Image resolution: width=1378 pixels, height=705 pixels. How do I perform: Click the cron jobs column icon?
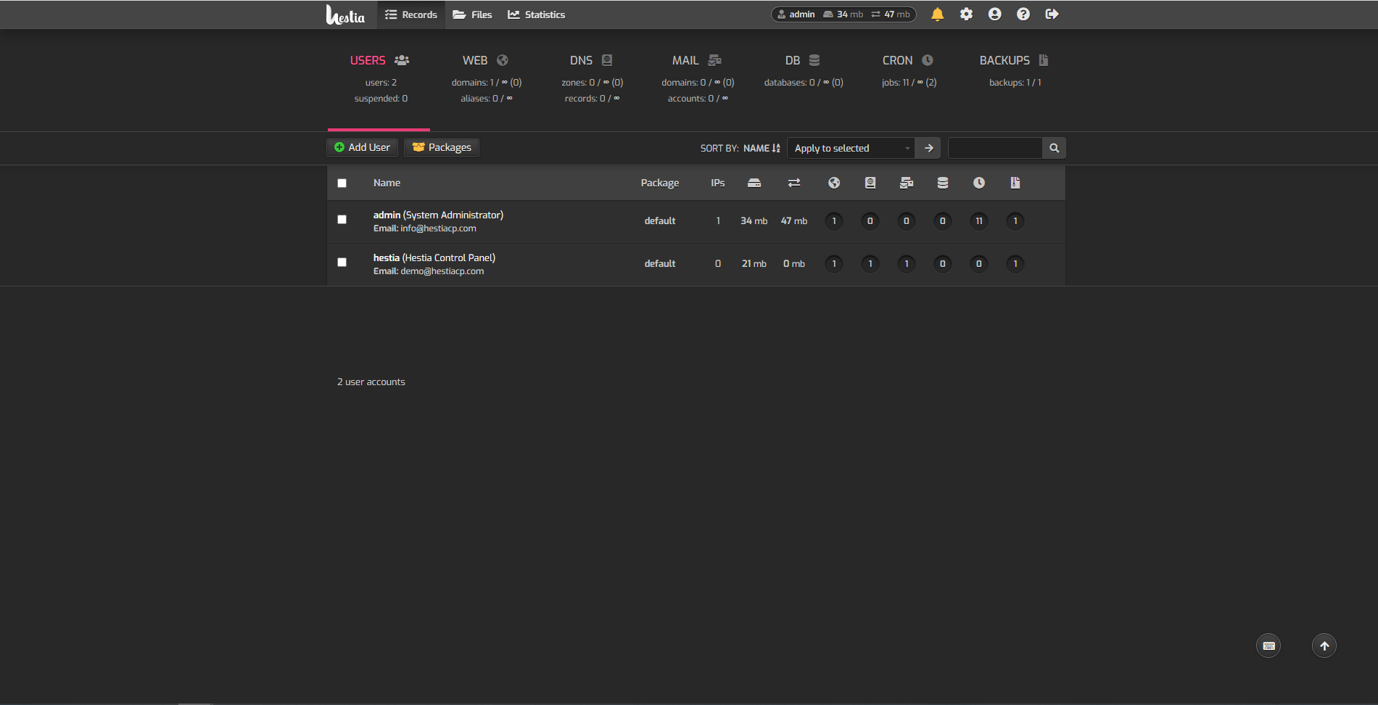[x=979, y=183]
